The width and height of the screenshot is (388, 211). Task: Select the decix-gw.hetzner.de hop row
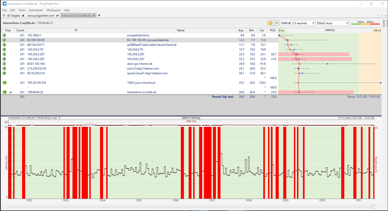click(140, 64)
